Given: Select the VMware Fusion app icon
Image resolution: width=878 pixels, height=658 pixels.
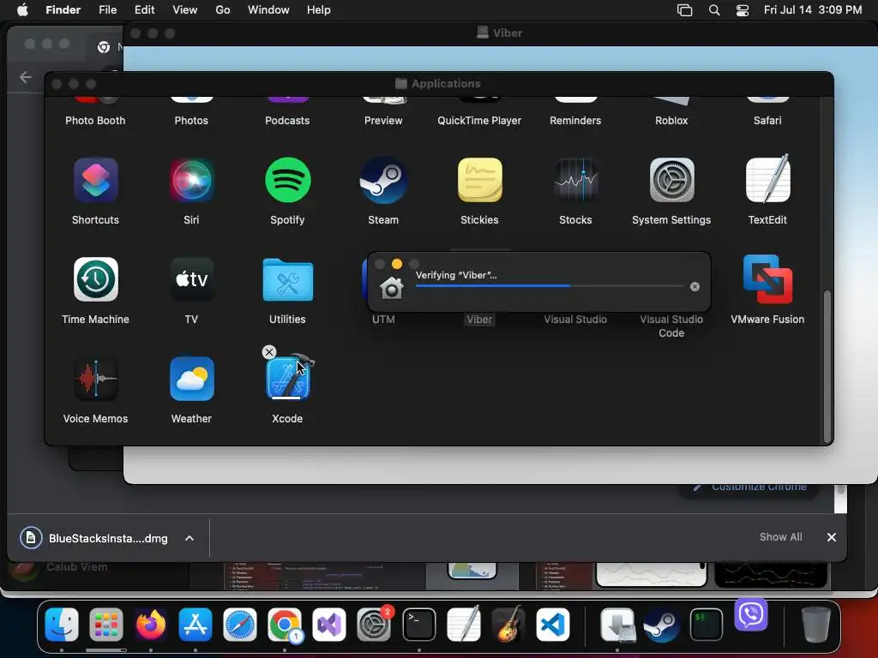Looking at the screenshot, I should [x=767, y=279].
